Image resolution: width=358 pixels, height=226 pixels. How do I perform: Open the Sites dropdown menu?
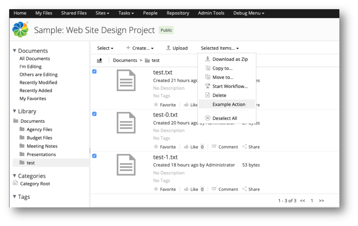(x=103, y=13)
